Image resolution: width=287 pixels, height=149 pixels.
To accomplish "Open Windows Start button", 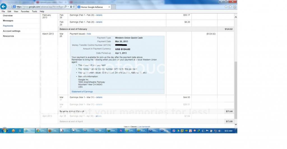I will (x=4, y=131).
